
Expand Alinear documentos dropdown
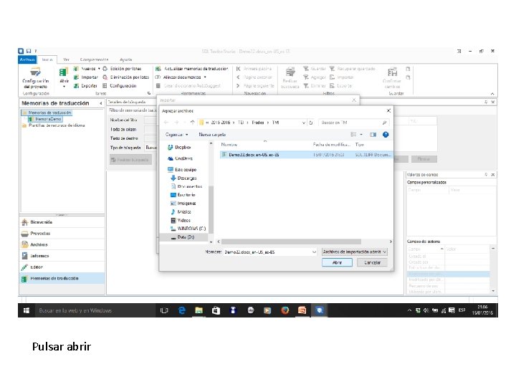205,77
